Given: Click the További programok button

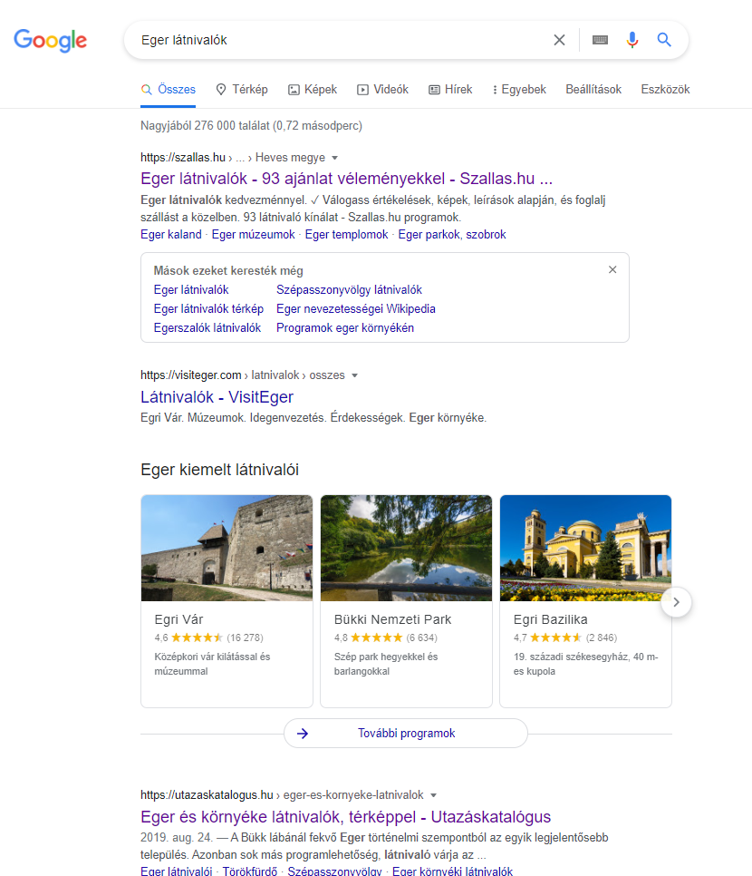Looking at the screenshot, I should 406,733.
